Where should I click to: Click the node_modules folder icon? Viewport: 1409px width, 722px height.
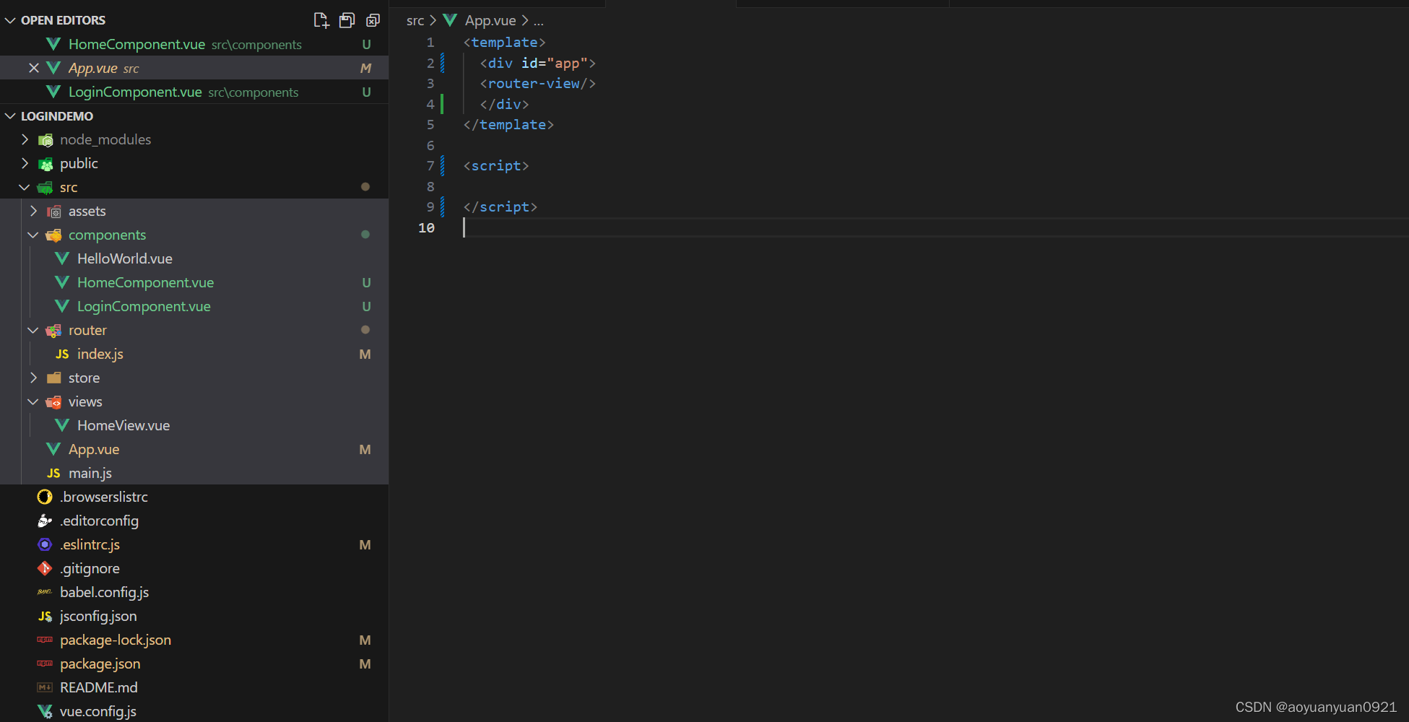45,140
